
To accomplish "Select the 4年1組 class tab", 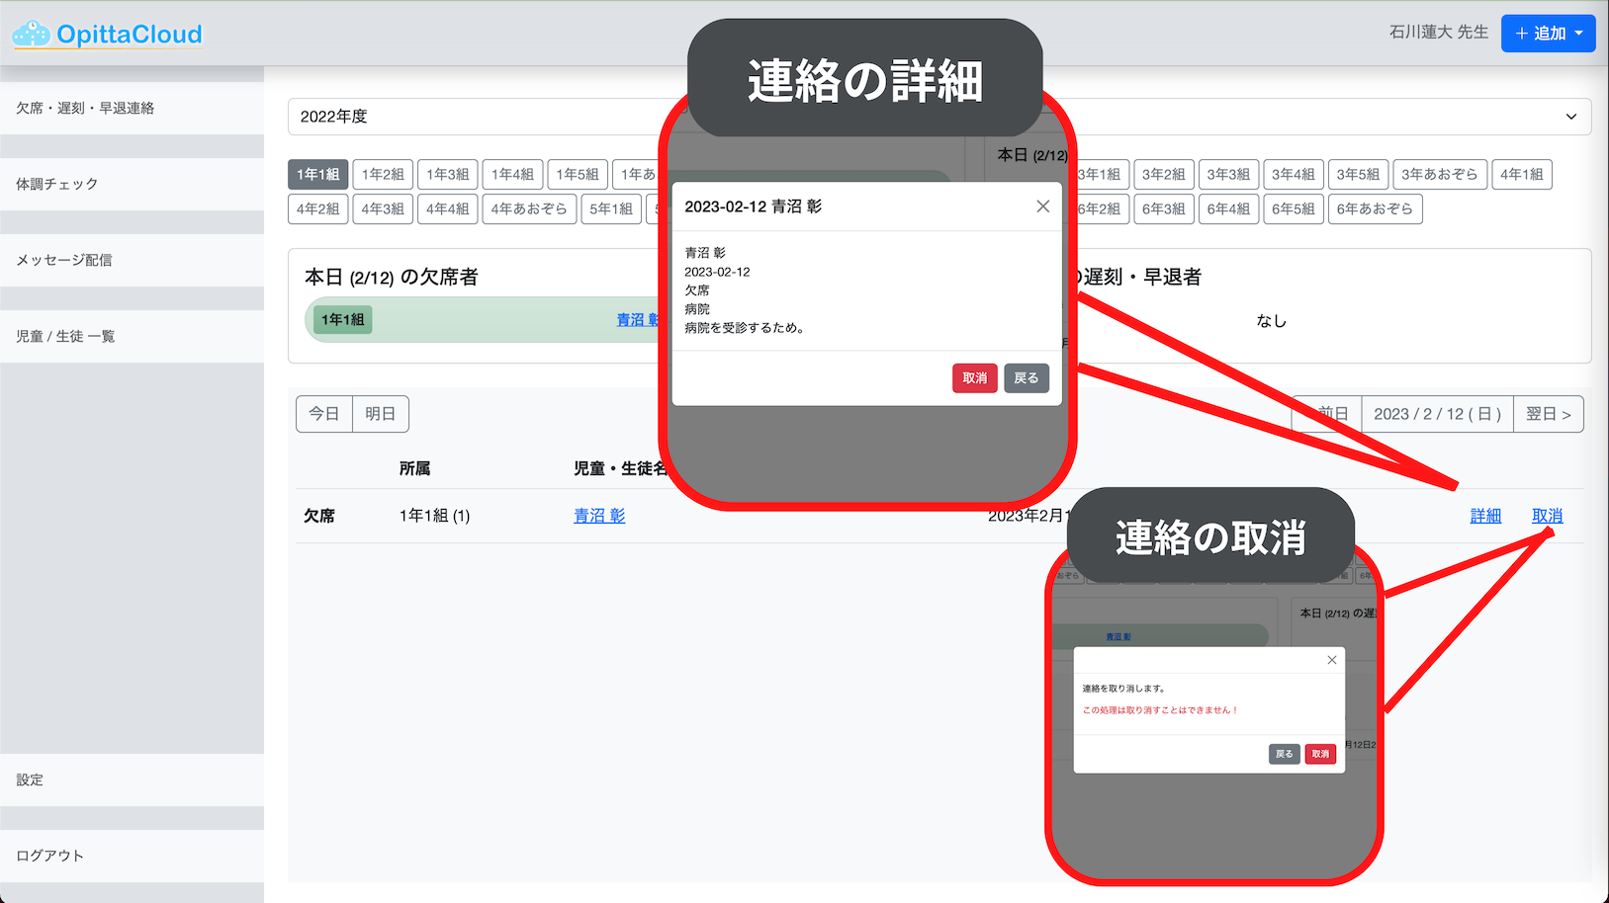I will 1522,174.
